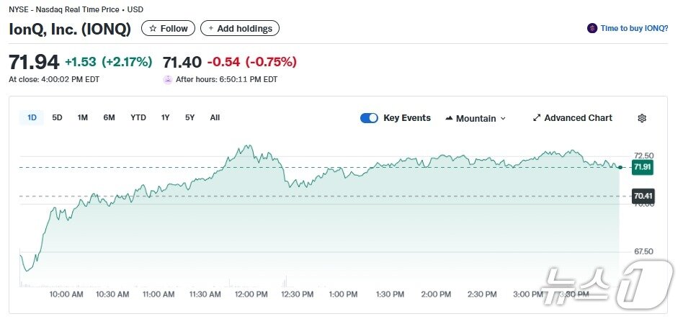Show the 6M chart range
The image size is (683, 319).
(109, 117)
